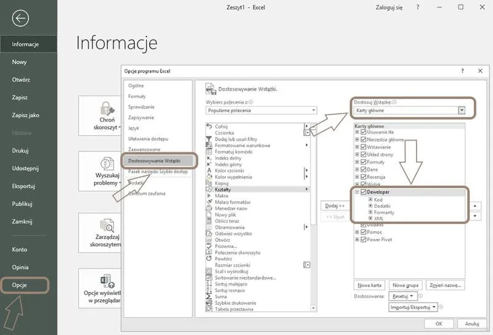Click the Oblicz teraz calculator icon
Viewport: 493px width, 335px height.
(x=209, y=221)
